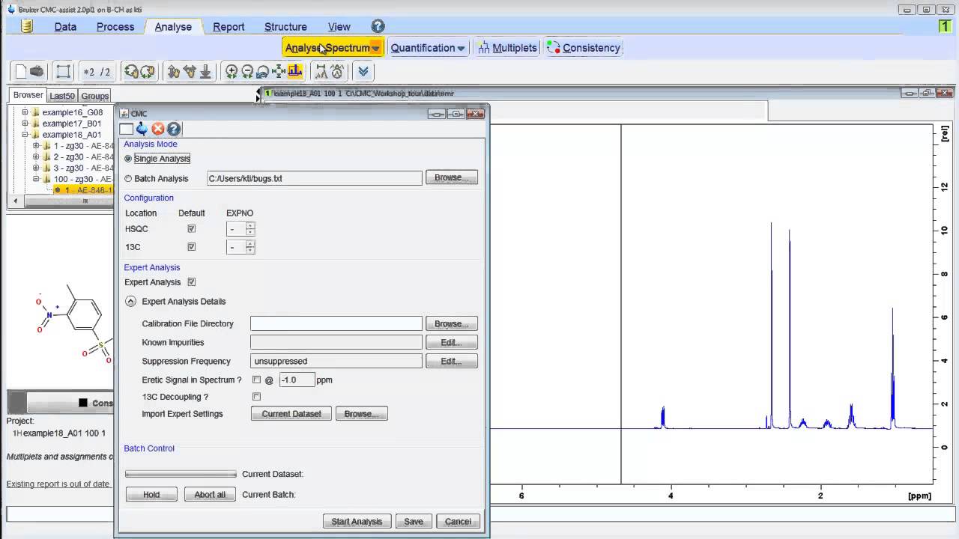Viewport: 959px width, 539px height.
Task: Select the Single Analysis radio button
Action: pos(128,159)
